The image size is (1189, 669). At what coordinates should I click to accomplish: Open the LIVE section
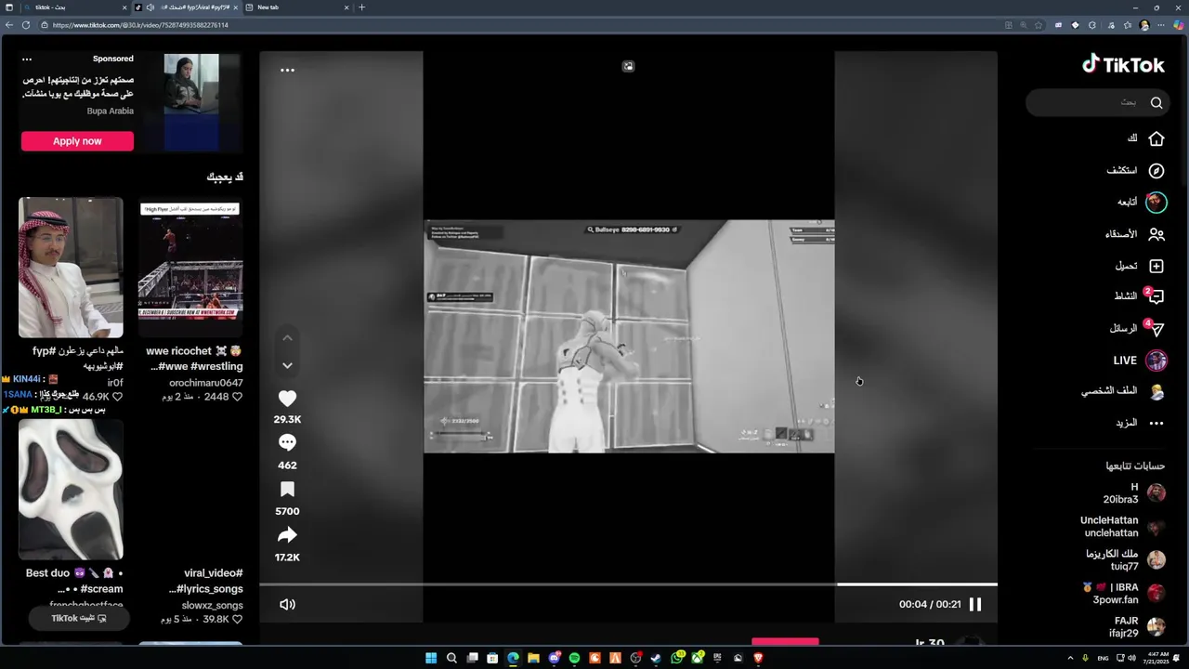click(1140, 361)
